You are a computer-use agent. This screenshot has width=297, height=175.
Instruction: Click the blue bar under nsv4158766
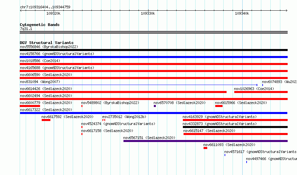[154, 57]
